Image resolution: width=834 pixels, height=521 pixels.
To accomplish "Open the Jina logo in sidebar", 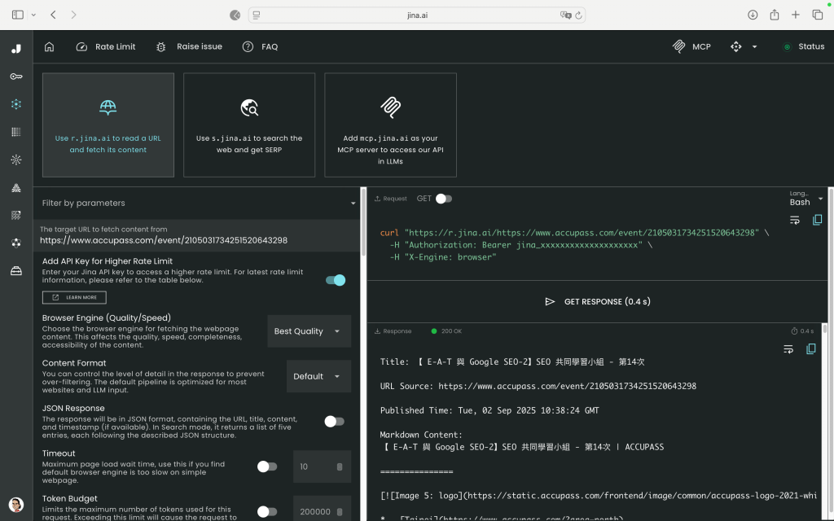I will tap(16, 48).
